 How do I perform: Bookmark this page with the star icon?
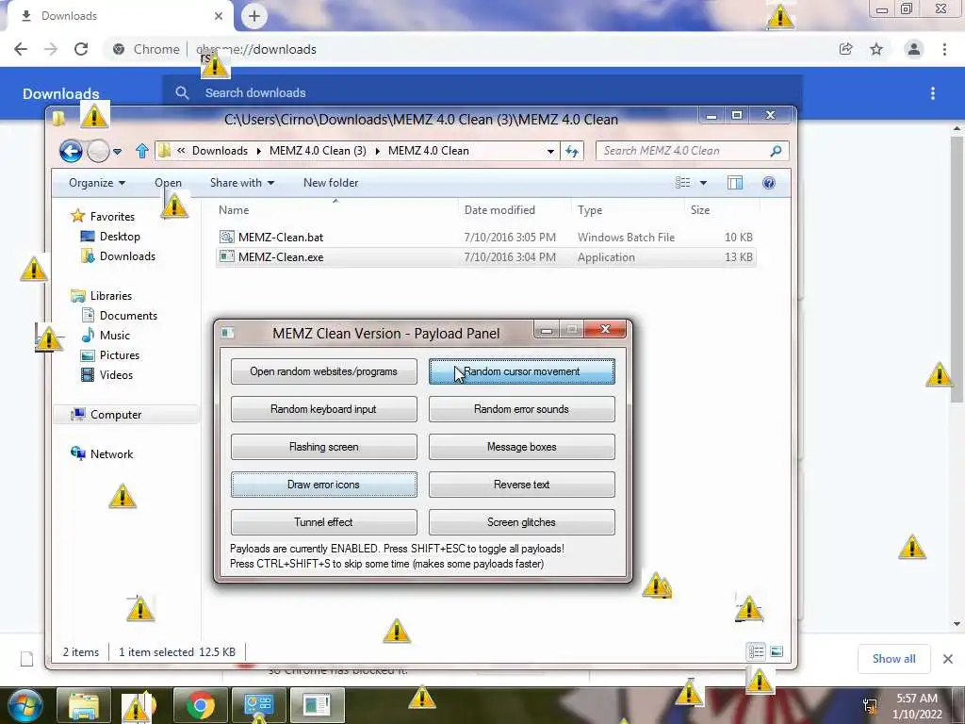[x=876, y=49]
